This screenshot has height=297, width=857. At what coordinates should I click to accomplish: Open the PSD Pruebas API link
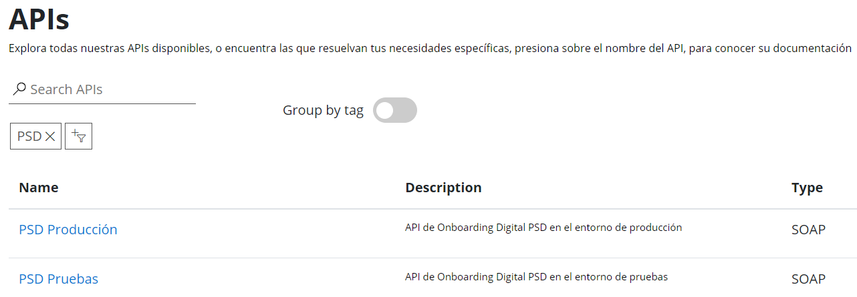click(58, 279)
